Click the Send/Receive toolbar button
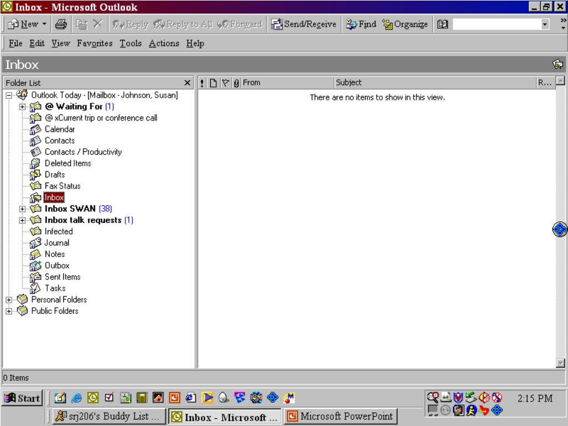The height and width of the screenshot is (426, 568). (x=303, y=24)
